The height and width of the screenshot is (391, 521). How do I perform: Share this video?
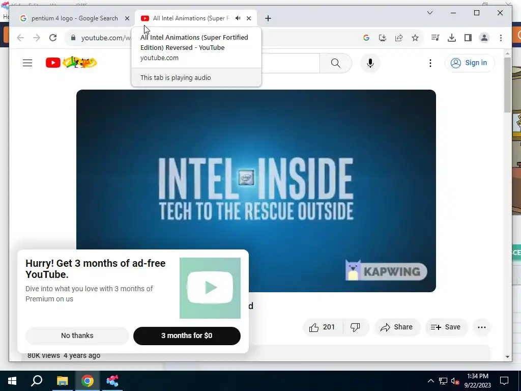397,327
